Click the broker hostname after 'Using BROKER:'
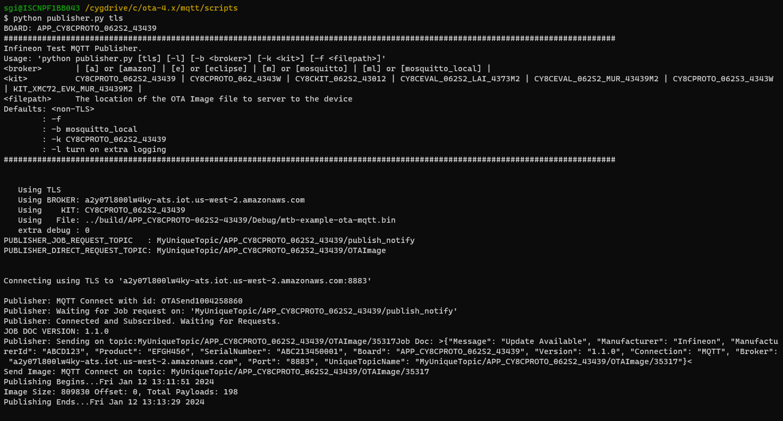Screen dimensions: 783x421 (x=194, y=200)
